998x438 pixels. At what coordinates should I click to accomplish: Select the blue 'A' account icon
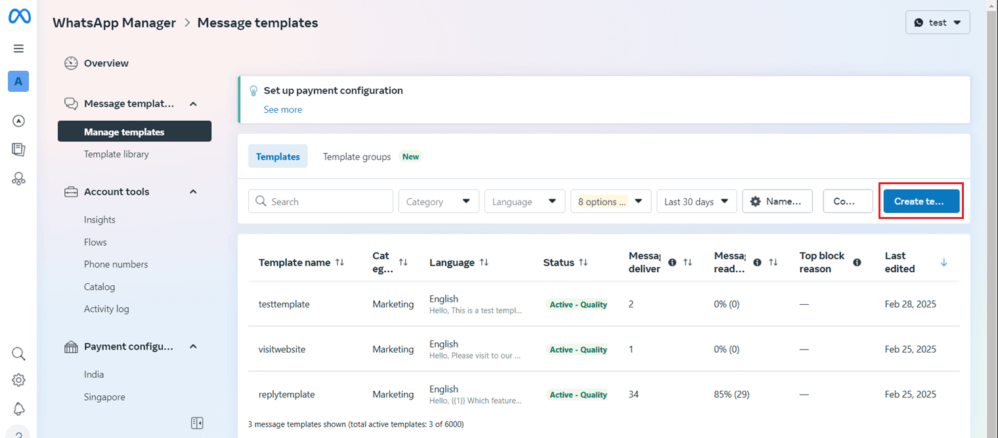tap(18, 81)
